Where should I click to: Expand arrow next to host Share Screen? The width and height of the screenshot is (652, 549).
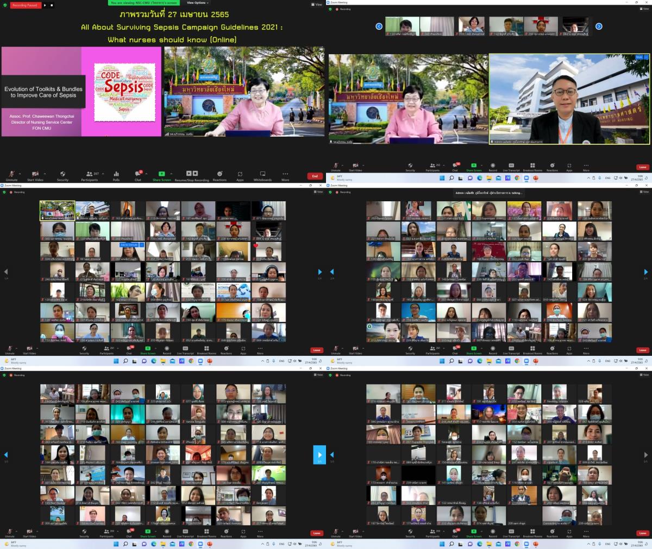[x=171, y=173]
